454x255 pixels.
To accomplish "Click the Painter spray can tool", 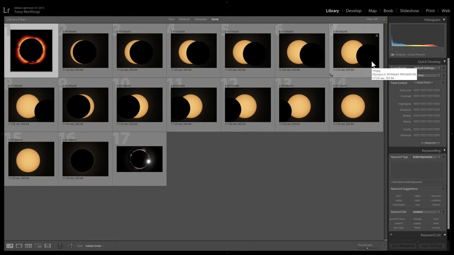I will (60, 246).
